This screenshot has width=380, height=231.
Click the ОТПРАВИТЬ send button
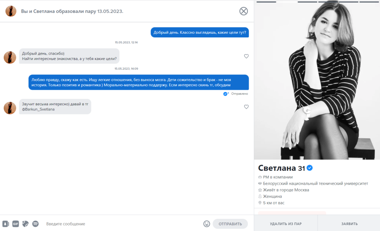click(230, 224)
